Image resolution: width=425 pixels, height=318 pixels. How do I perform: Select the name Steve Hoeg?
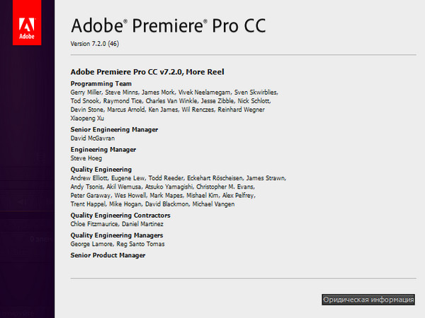(86, 158)
